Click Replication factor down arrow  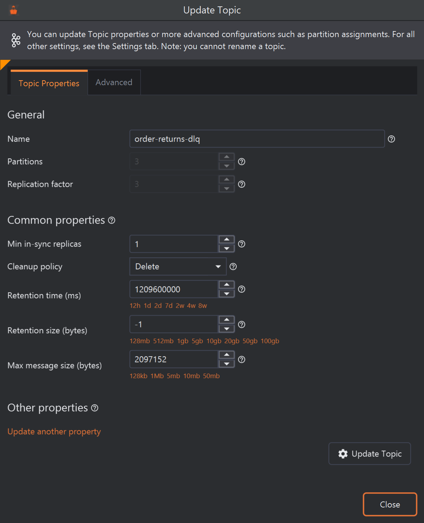(226, 189)
